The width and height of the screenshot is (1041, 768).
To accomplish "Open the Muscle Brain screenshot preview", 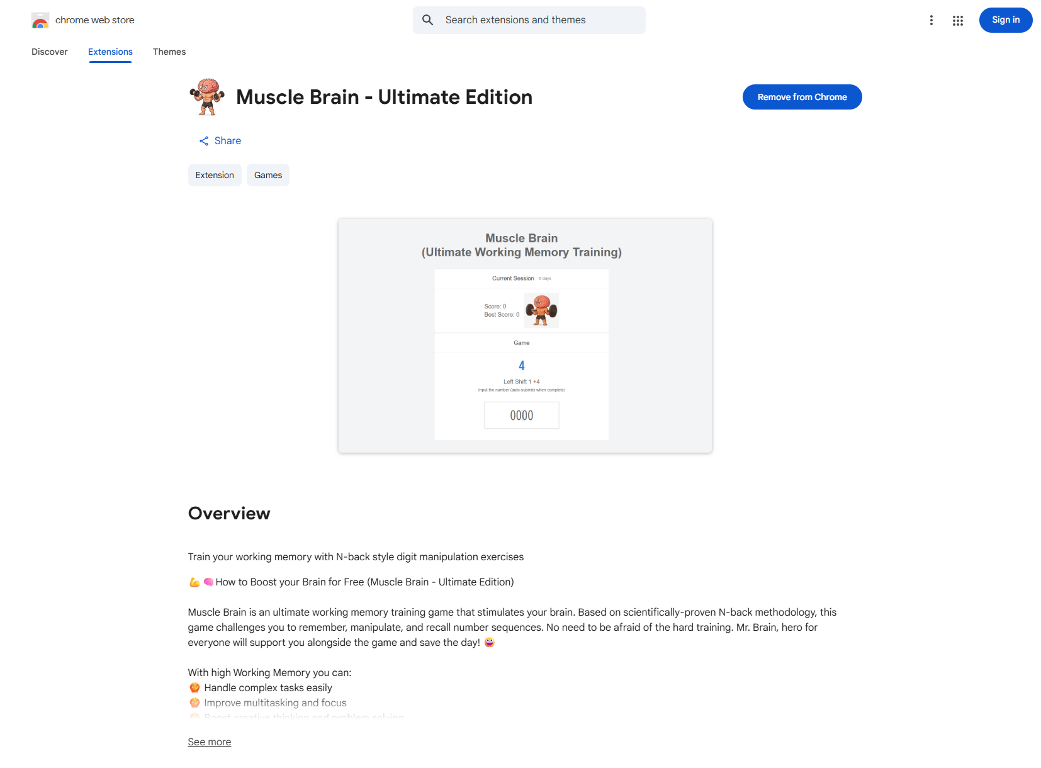I will [525, 336].
